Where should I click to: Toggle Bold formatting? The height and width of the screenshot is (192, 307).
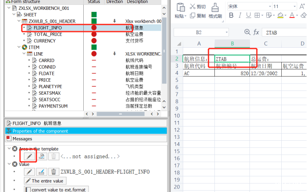click(x=231, y=15)
